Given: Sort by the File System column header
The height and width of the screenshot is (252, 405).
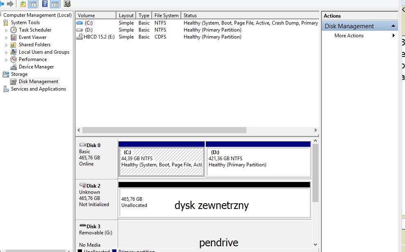Looking at the screenshot, I should (166, 16).
